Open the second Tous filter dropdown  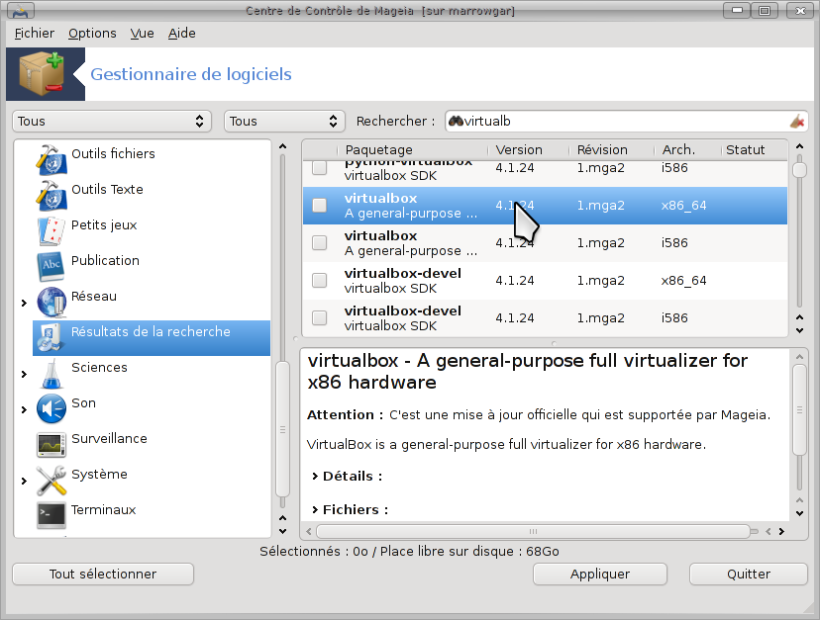pyautogui.click(x=284, y=122)
